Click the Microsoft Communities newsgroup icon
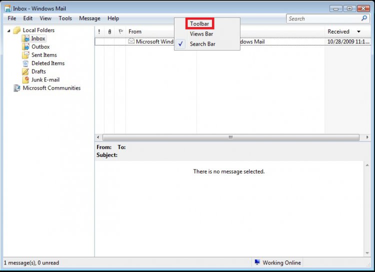 tap(16, 88)
